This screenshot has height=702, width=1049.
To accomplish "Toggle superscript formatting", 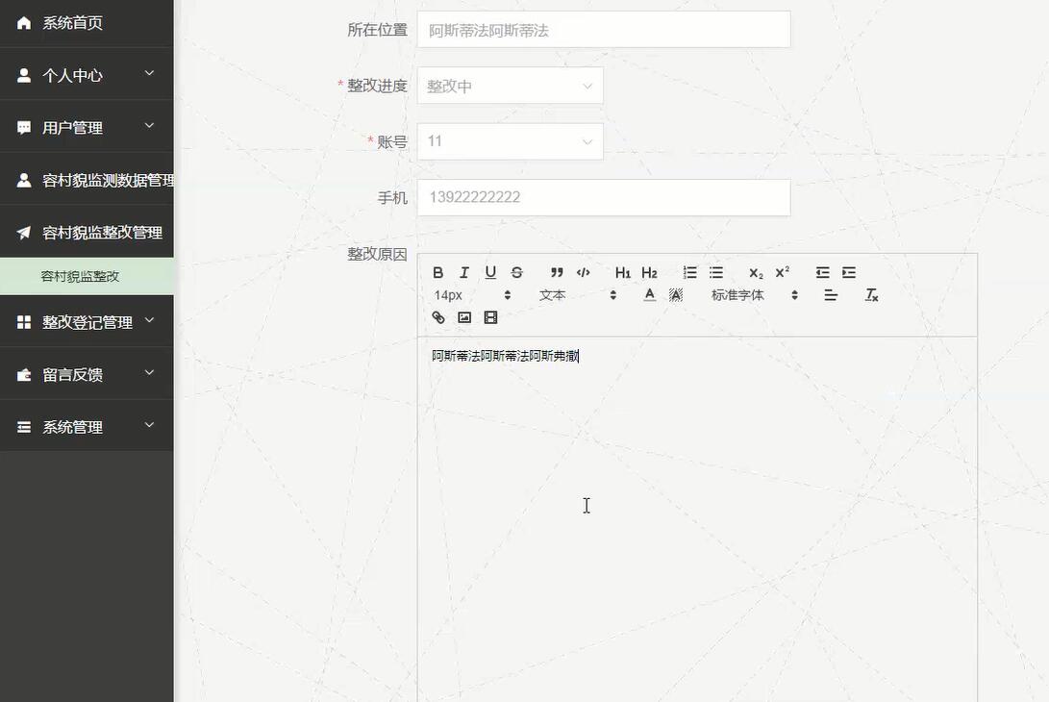I will [781, 272].
